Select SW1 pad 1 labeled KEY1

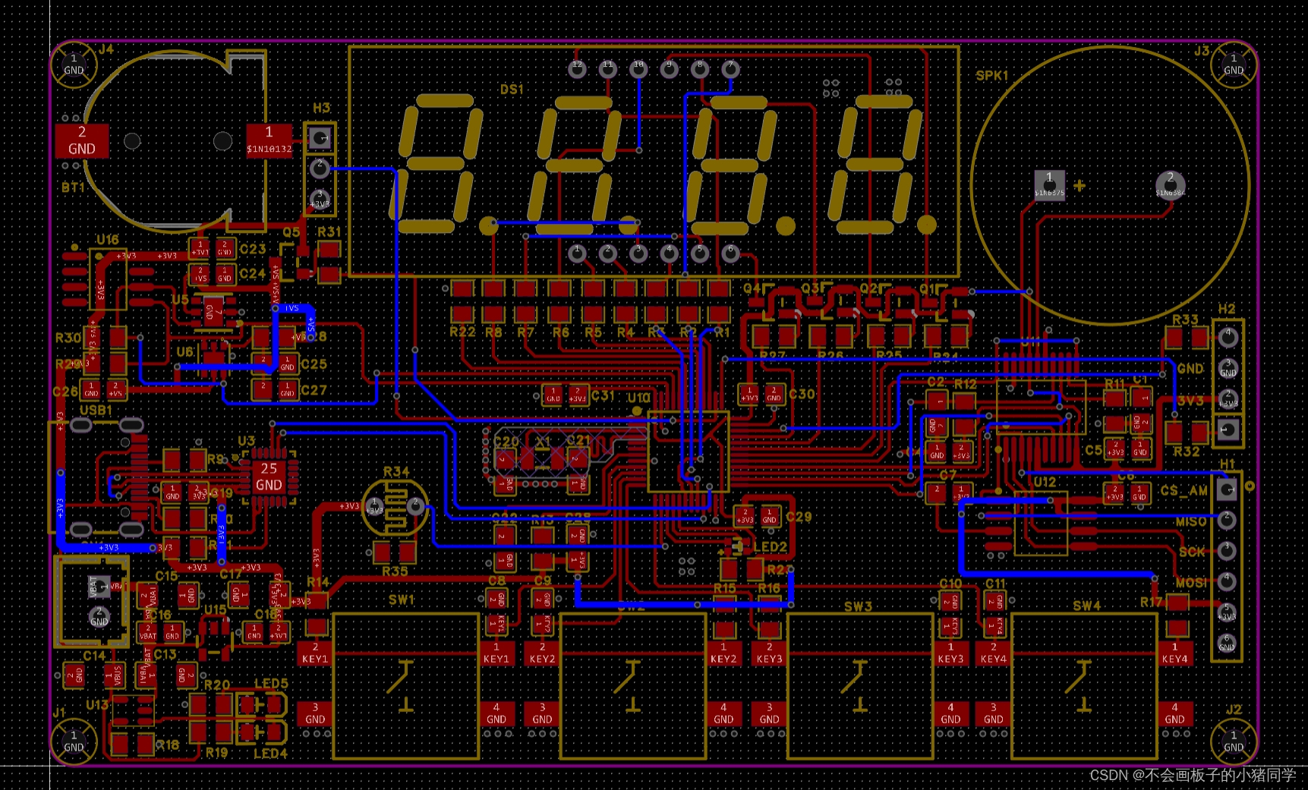(496, 654)
